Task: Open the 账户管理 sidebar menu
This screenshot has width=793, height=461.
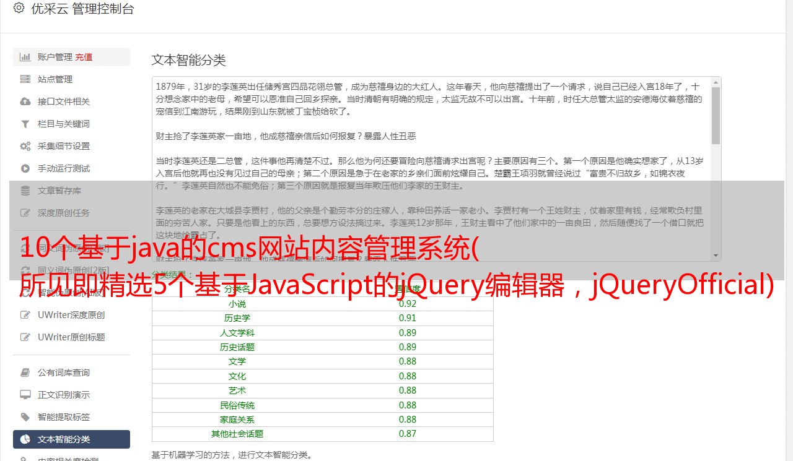Action: click(x=71, y=57)
